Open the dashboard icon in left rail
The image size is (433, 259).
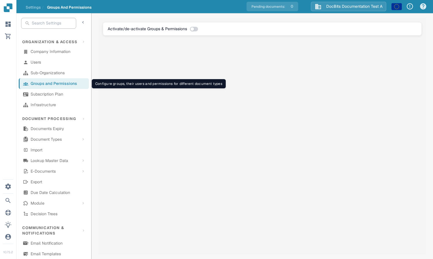(8, 24)
